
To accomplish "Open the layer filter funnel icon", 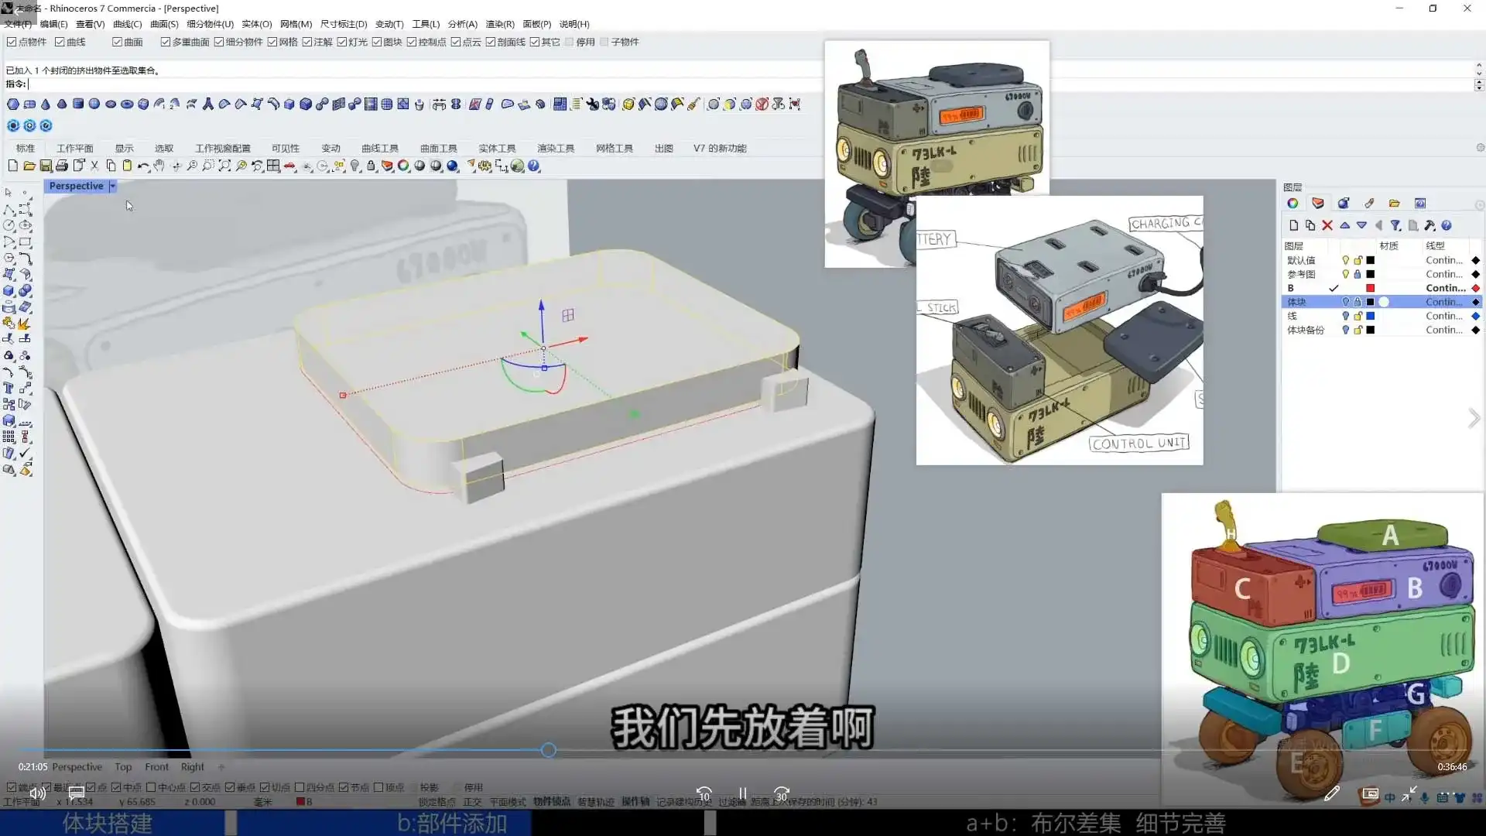I will click(1396, 225).
